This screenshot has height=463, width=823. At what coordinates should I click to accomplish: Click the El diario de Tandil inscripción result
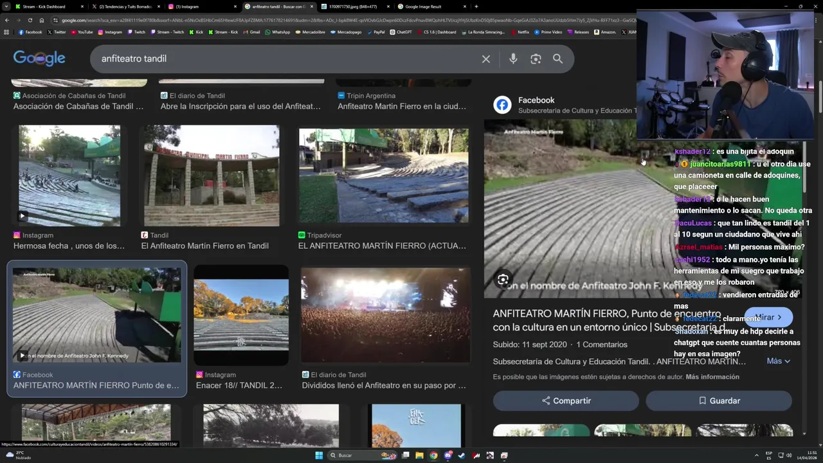(x=240, y=106)
